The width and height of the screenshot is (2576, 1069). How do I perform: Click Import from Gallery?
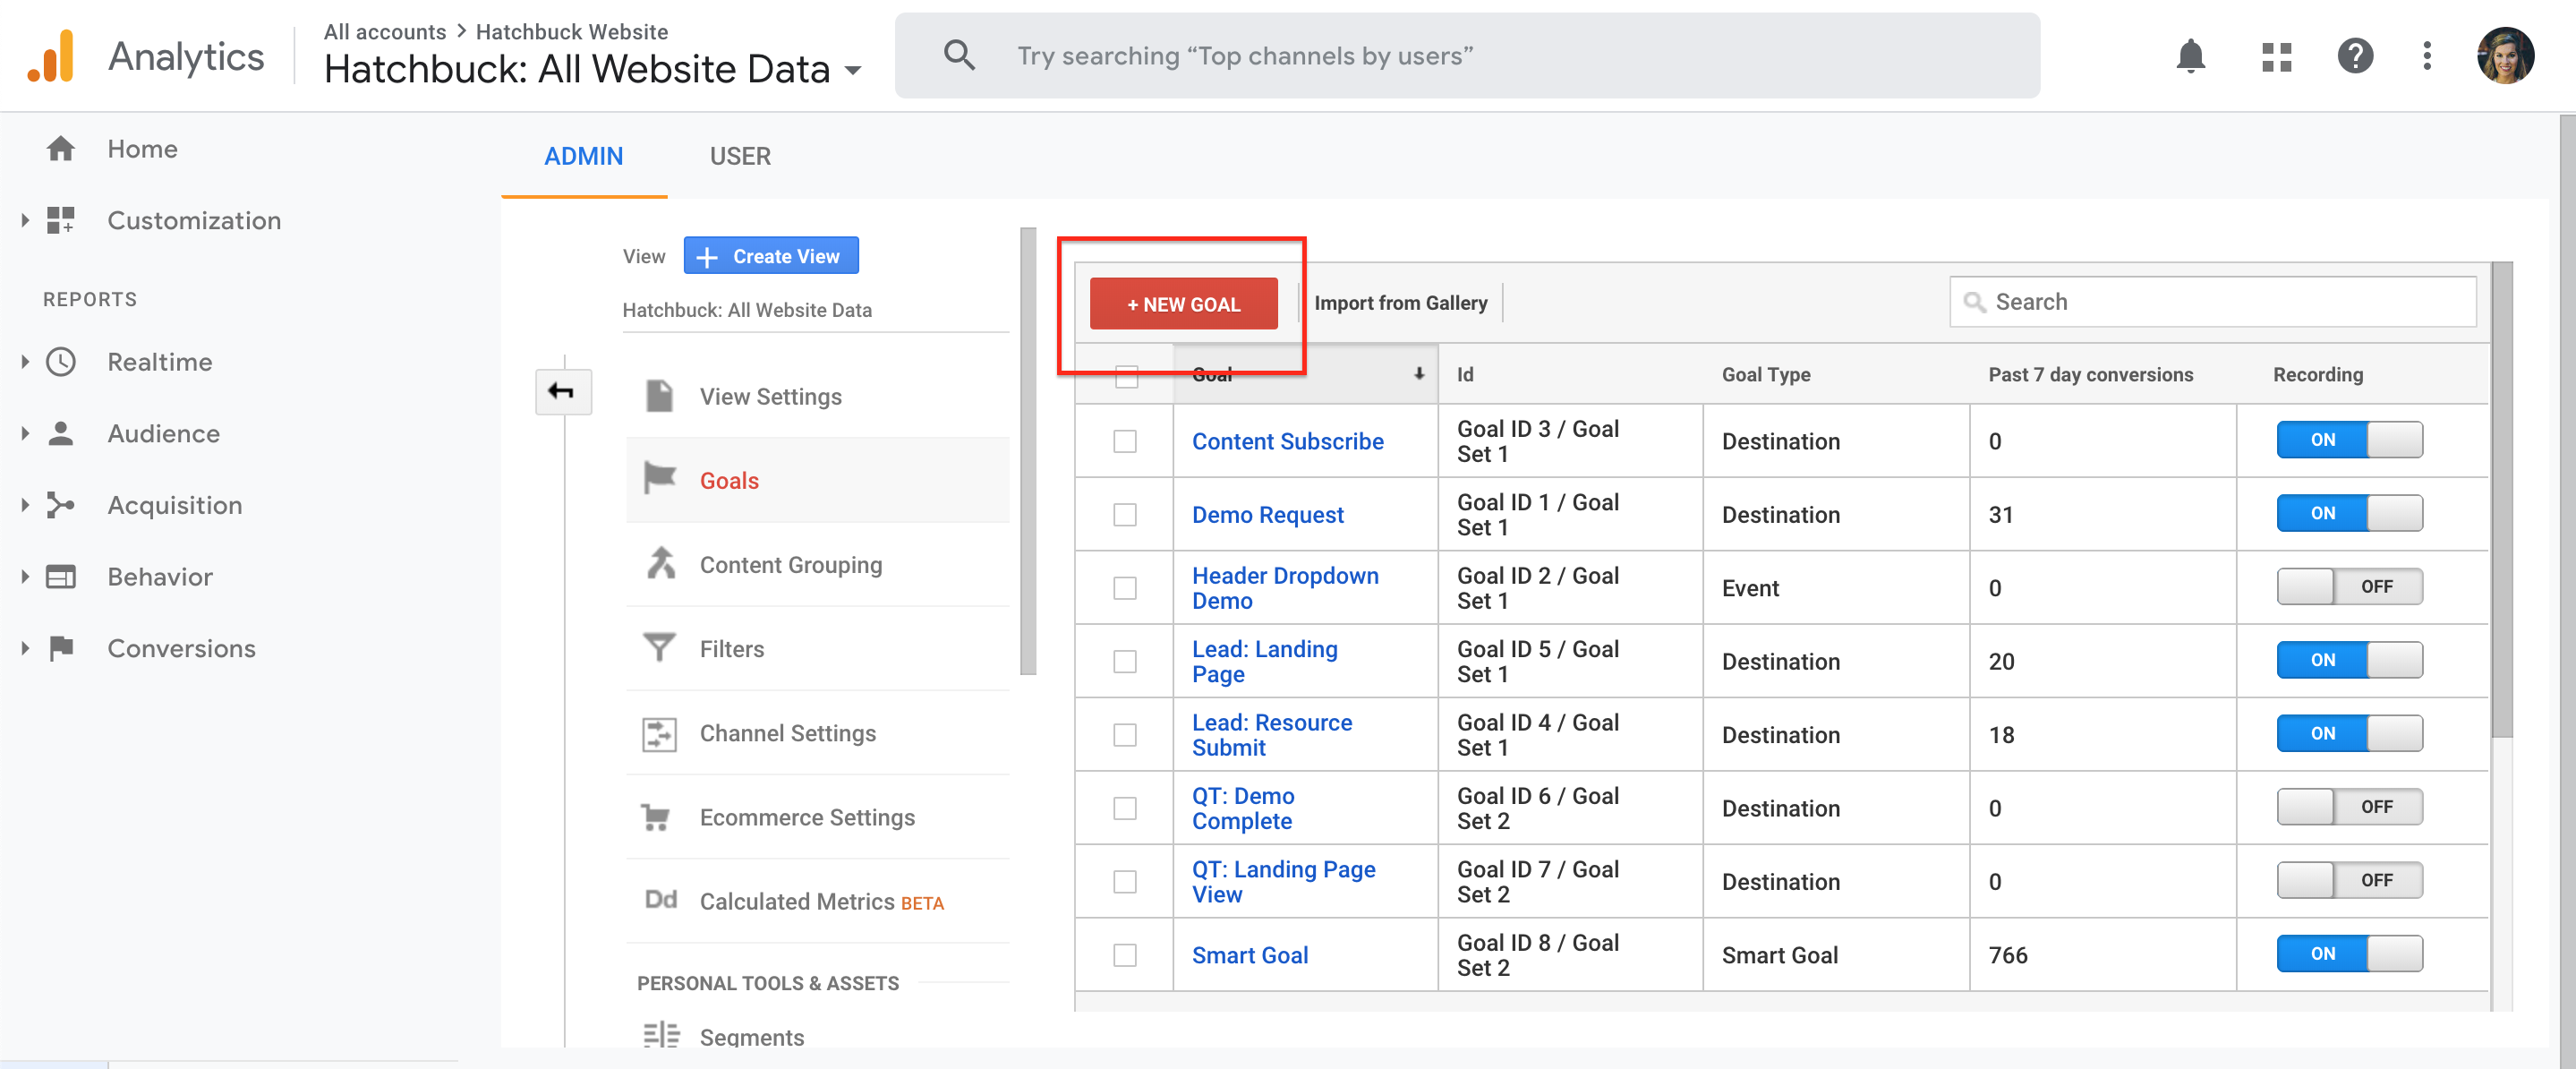[x=1400, y=303]
